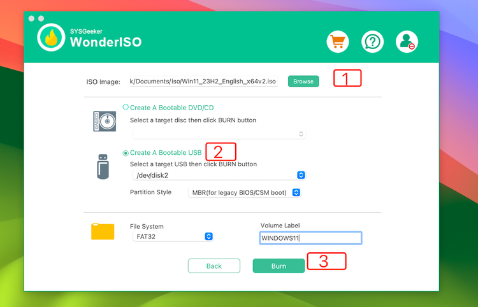Viewport: 478px width, 307px height.
Task: Click the SYSGeeker WonderISO title text
Action: [x=106, y=38]
